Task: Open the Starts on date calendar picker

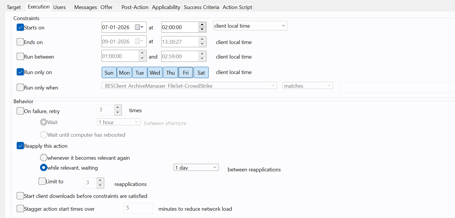Action: pos(139,27)
